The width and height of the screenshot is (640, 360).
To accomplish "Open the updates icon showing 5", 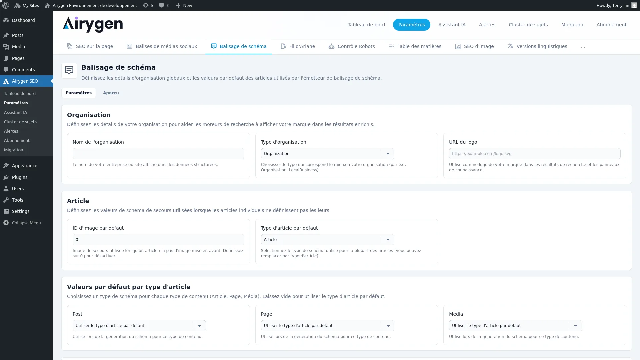I will pyautogui.click(x=146, y=5).
